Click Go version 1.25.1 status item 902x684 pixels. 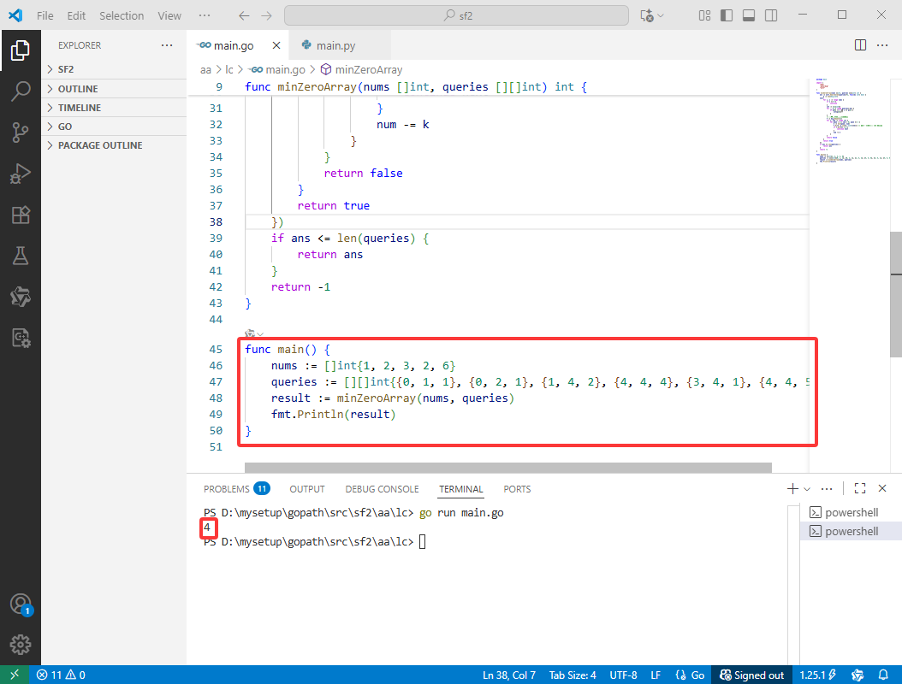pyautogui.click(x=817, y=675)
